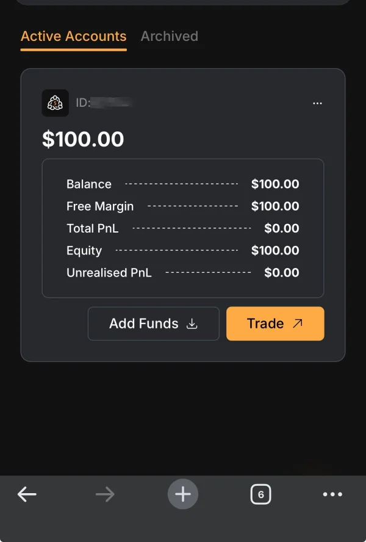This screenshot has height=542, width=366.
Task: Switch to the Archived tab
Action: click(169, 37)
